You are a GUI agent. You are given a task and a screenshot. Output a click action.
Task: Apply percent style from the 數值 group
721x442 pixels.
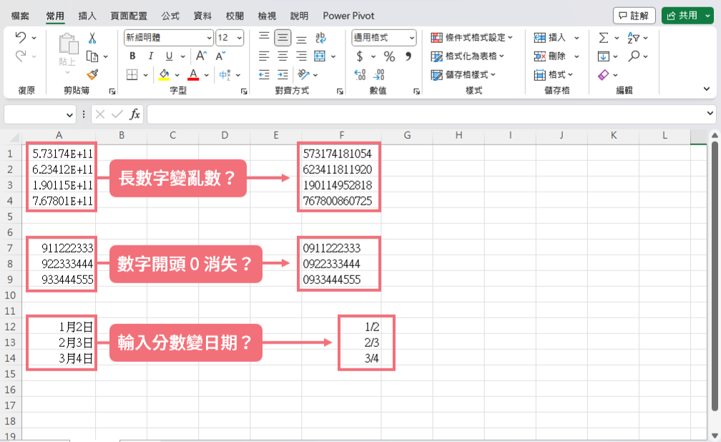tap(390, 56)
